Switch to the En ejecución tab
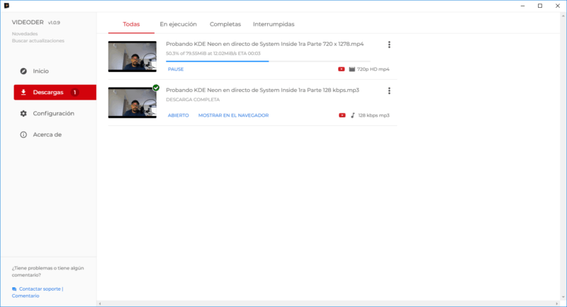Screen dimensions: 567x307 click(179, 24)
